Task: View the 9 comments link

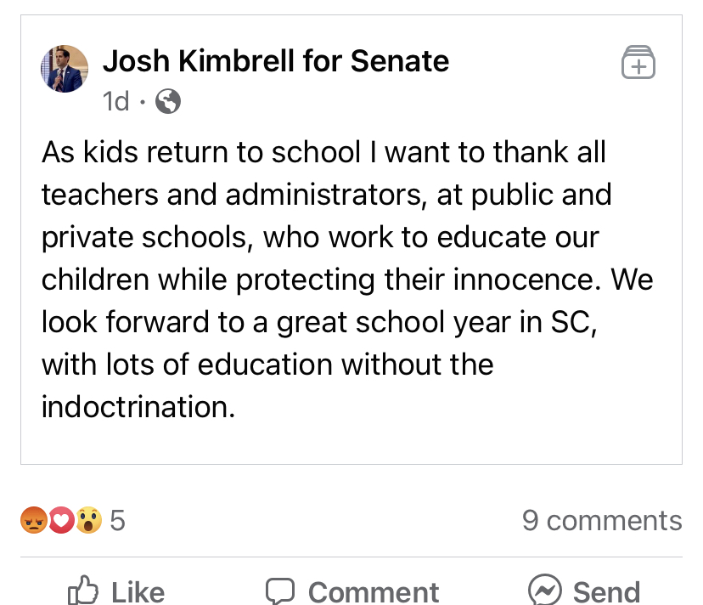Action: [602, 520]
